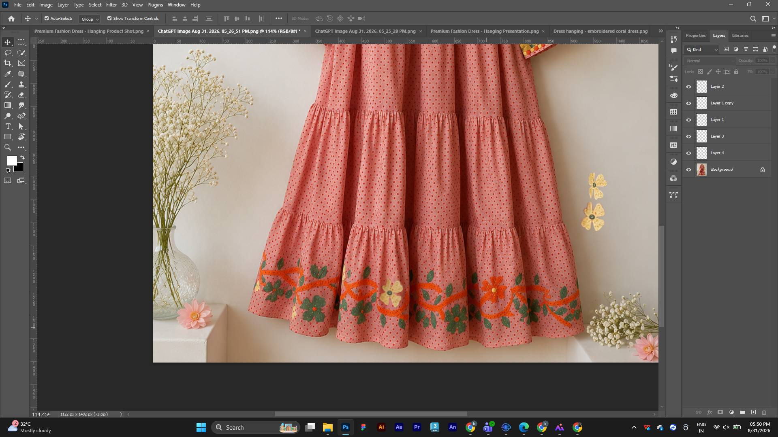778x437 pixels.
Task: Select the Zoom tool in toolbar
Action: (x=8, y=147)
